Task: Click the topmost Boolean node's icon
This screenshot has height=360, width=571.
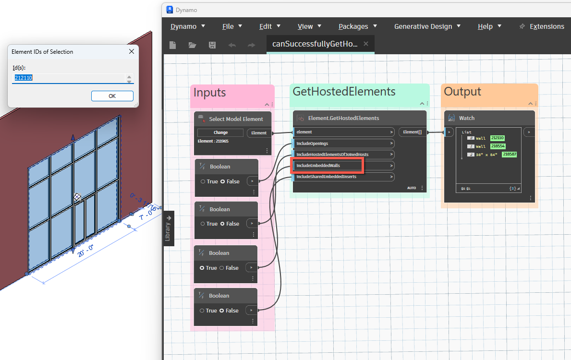Action: pos(202,167)
